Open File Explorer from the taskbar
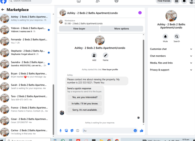Image resolution: width=195 pixels, height=141 pixels. click(101, 140)
